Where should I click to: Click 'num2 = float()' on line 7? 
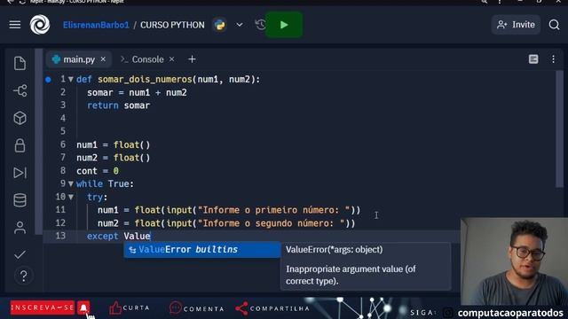pos(114,158)
